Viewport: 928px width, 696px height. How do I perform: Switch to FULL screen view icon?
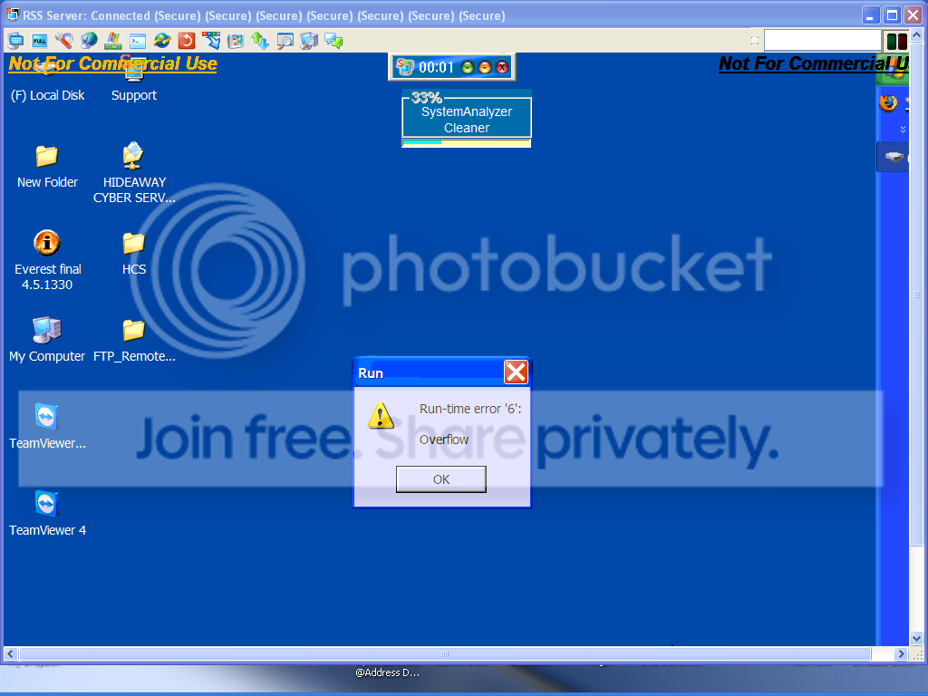coord(40,41)
